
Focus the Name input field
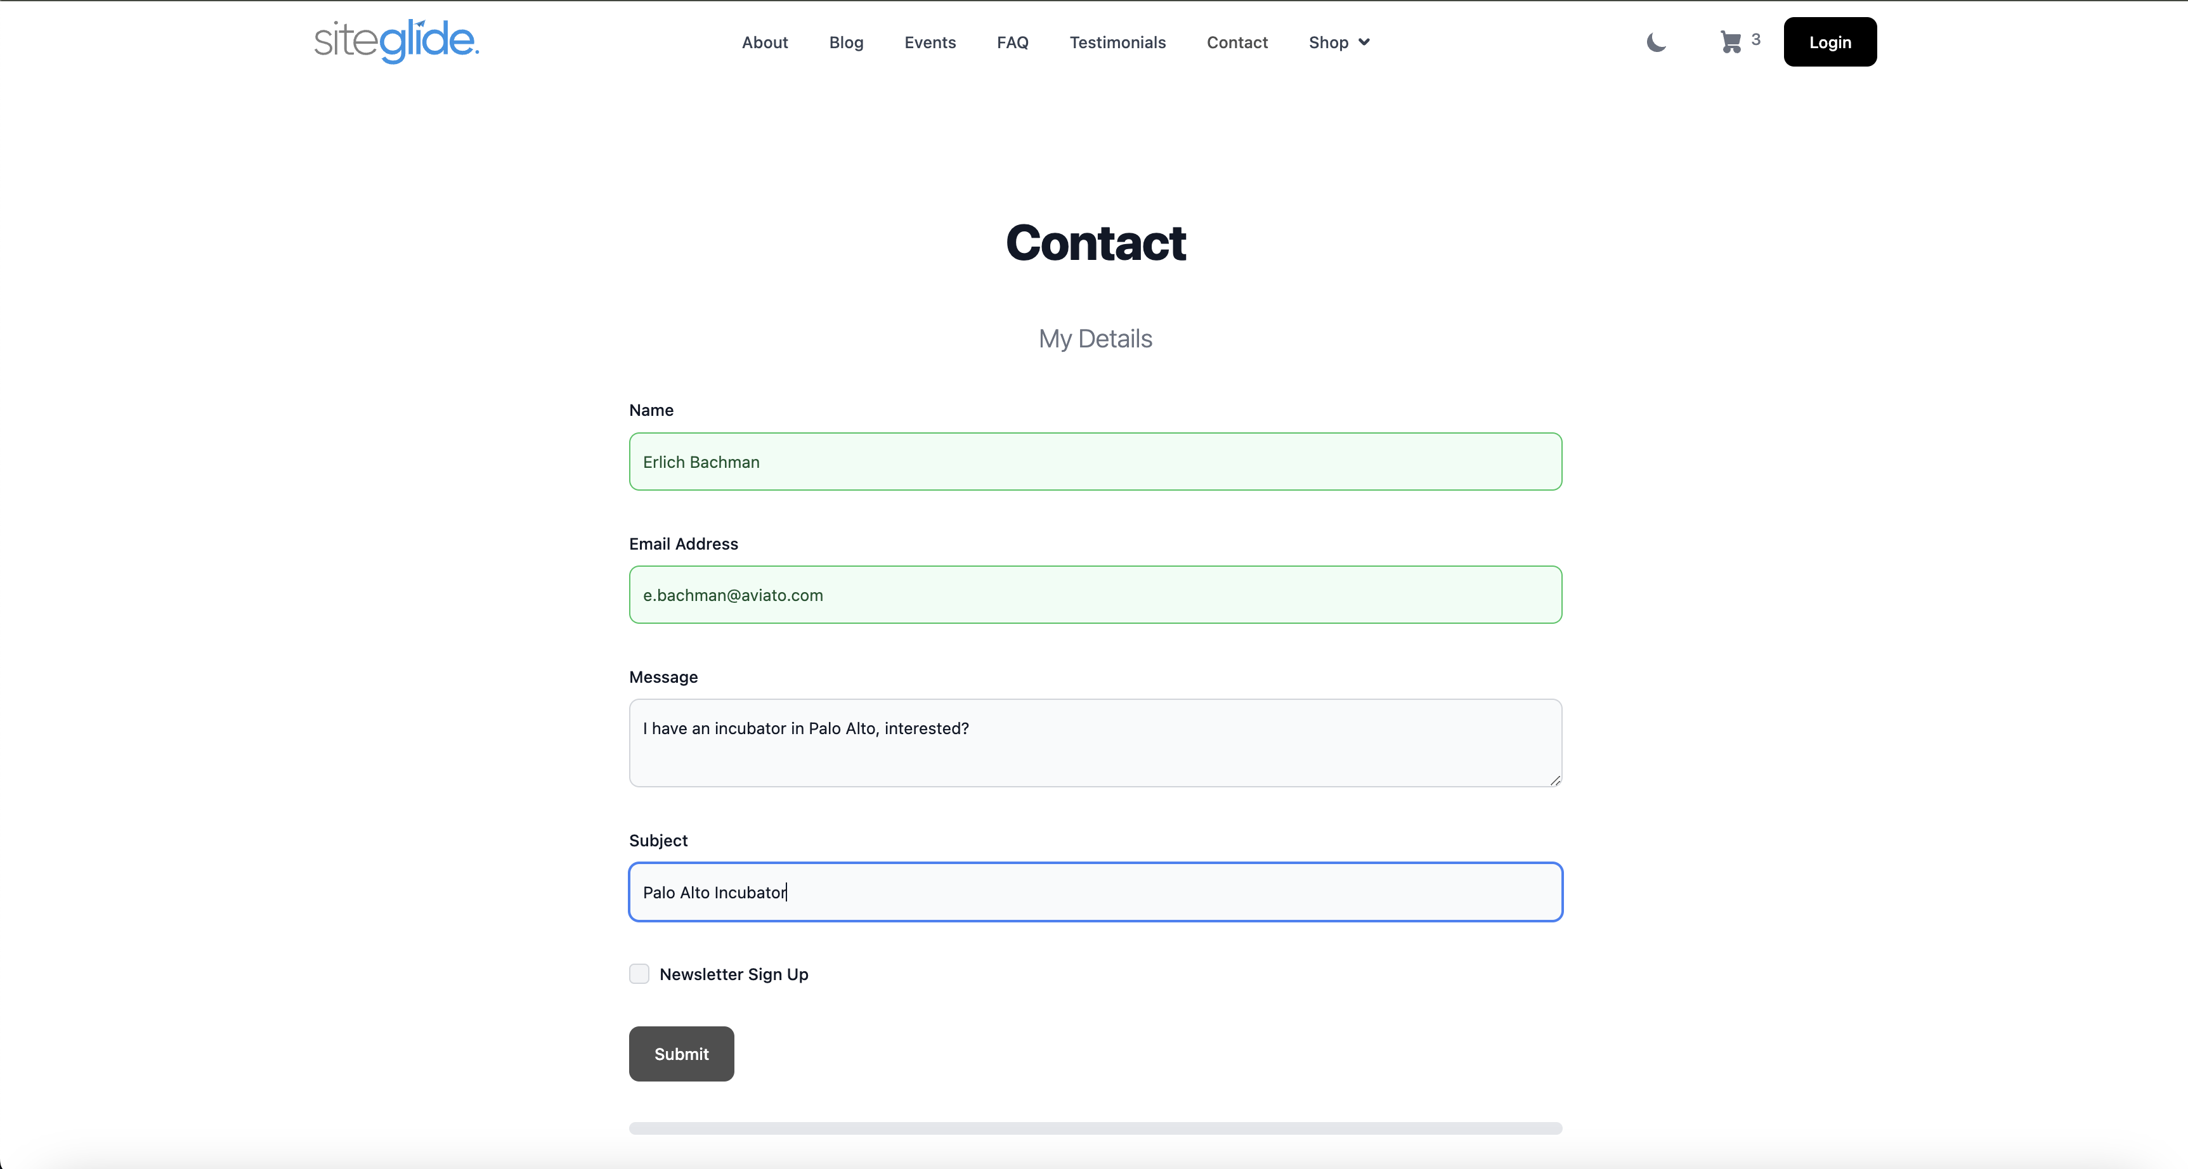click(x=1095, y=462)
